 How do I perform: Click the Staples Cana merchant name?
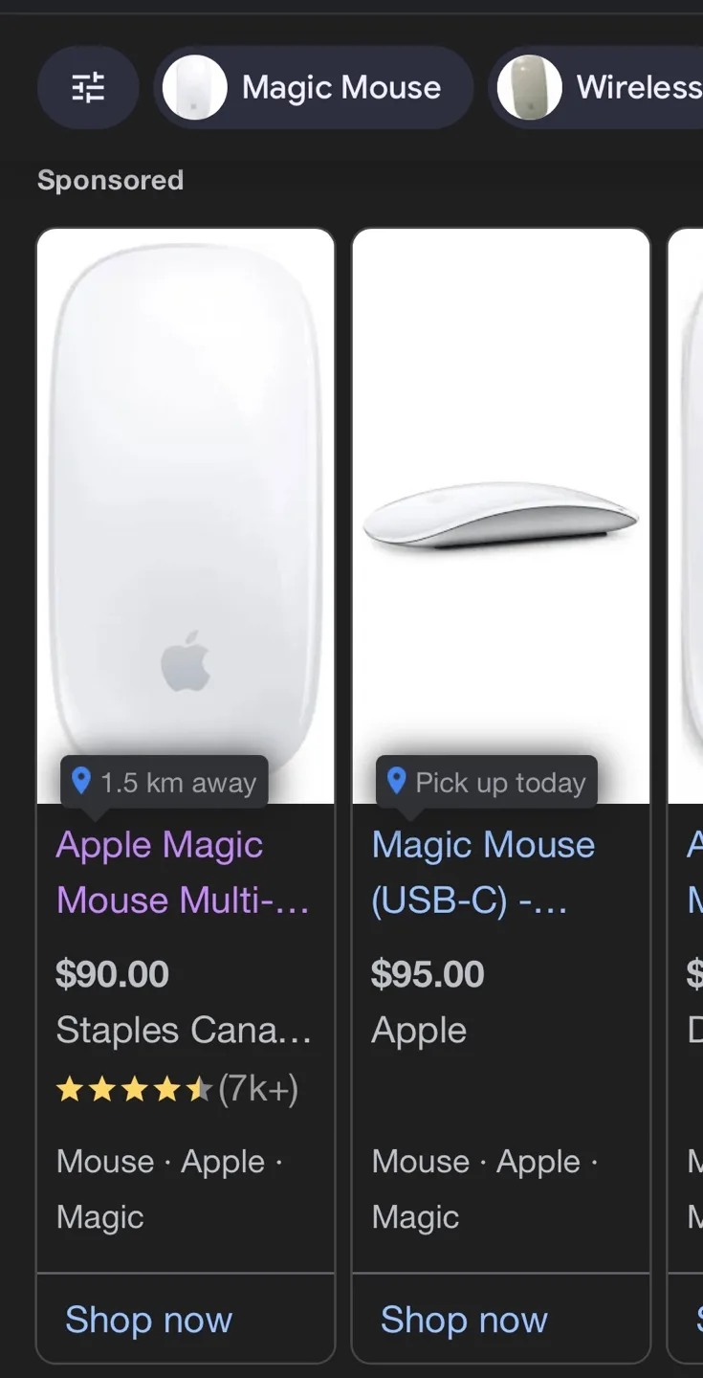click(x=184, y=1031)
